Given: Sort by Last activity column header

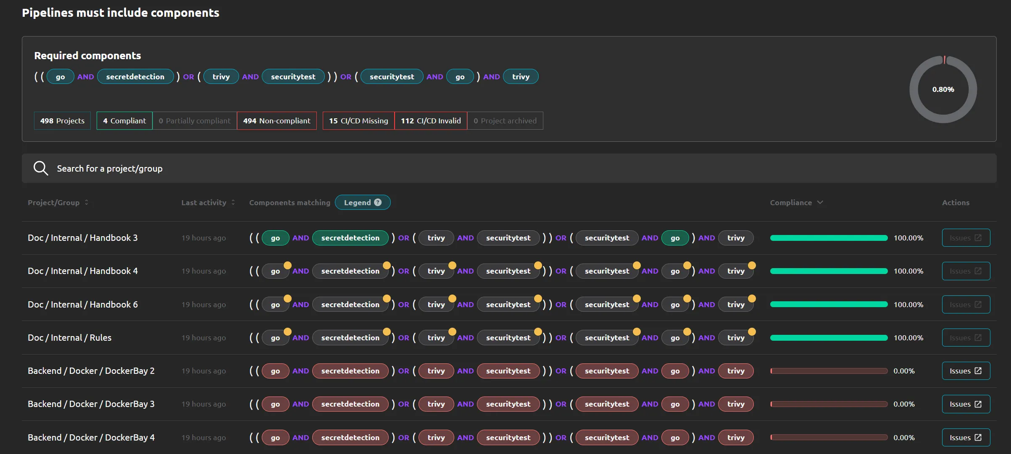Looking at the screenshot, I should tap(204, 203).
